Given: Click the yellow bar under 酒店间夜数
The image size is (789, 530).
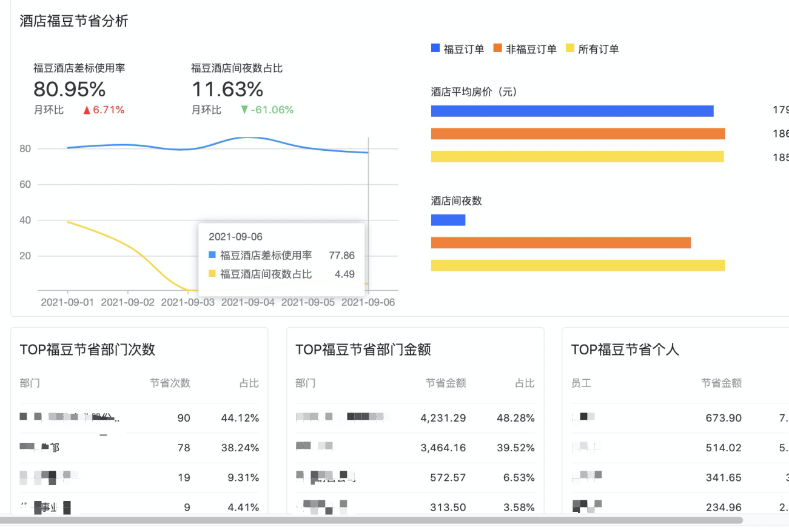Looking at the screenshot, I should (x=578, y=265).
